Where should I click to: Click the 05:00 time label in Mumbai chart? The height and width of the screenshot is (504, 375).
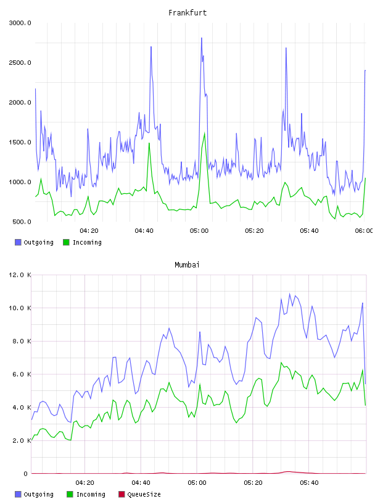(197, 483)
